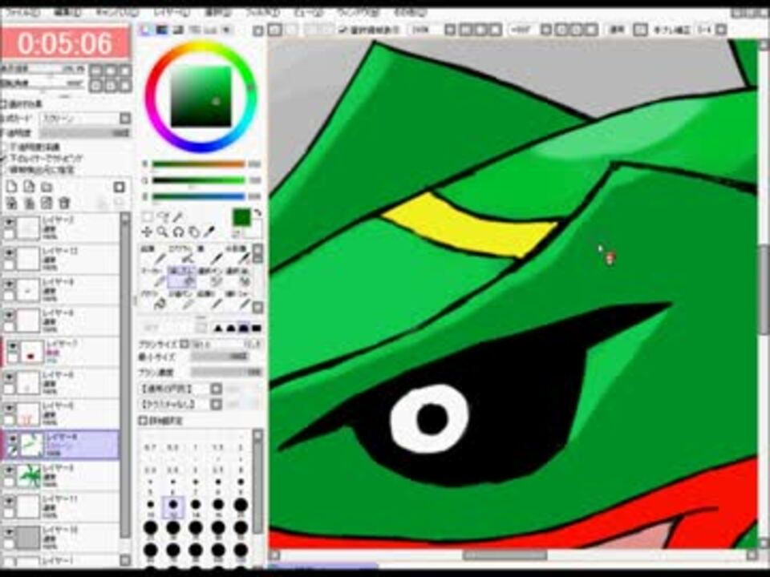Viewport: 770px width, 577px height.
Task: Select the move layer tool
Action: click(147, 232)
